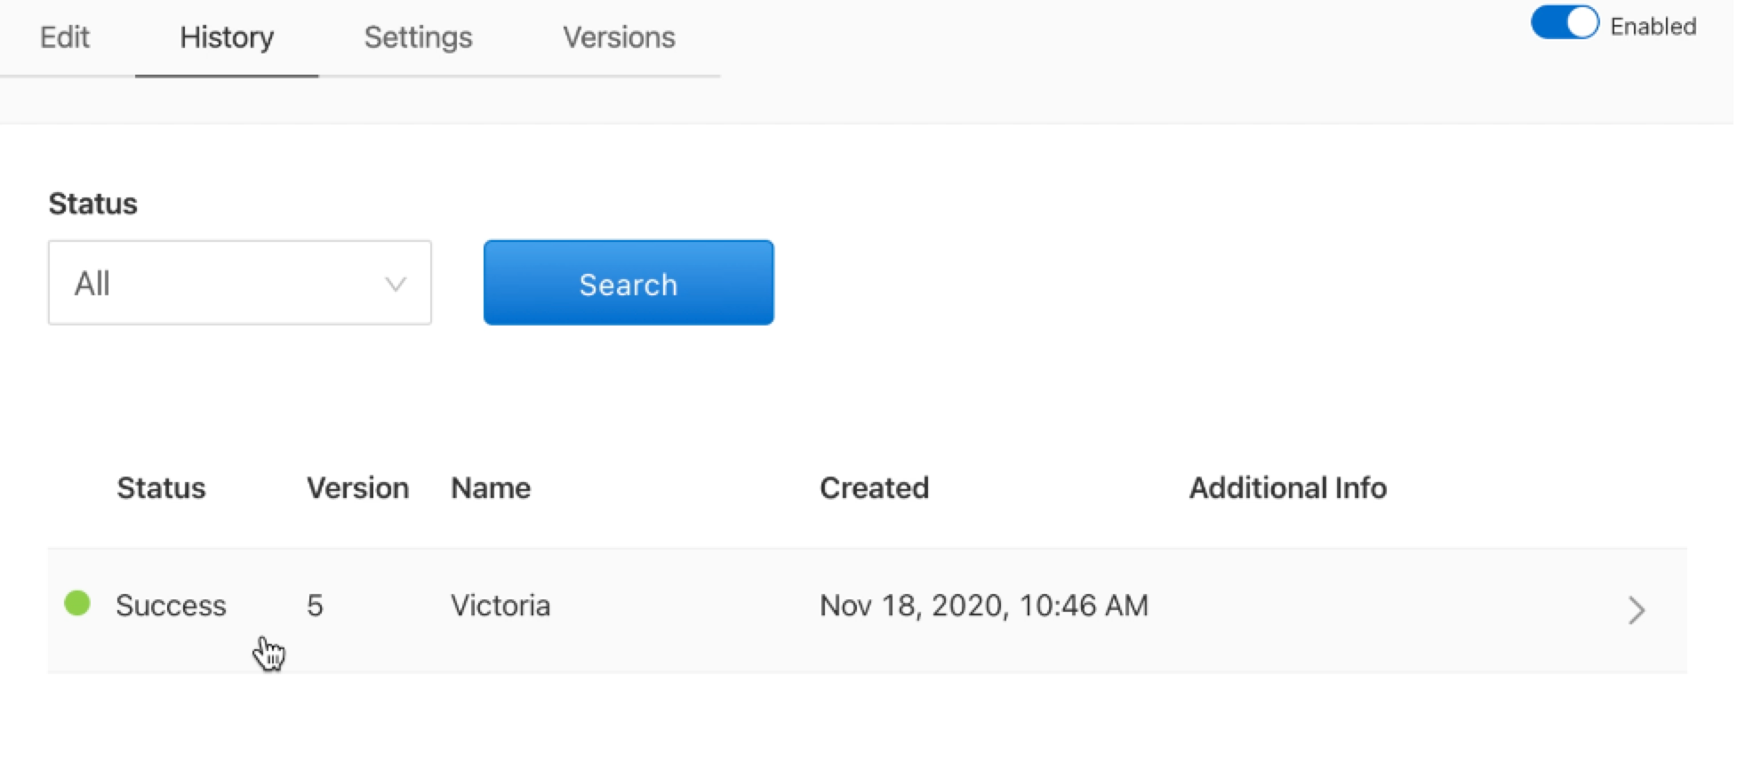Open the Settings tab
The image size is (1737, 763).
pyautogui.click(x=418, y=37)
